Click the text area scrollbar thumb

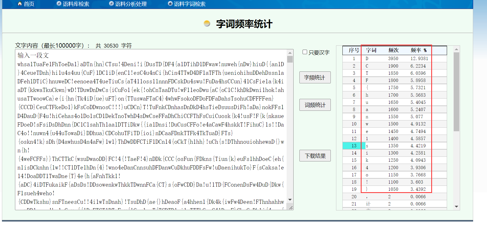290,59
